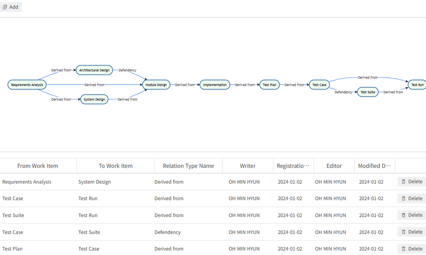
Task: Click the Test Run node
Action: (x=417, y=85)
